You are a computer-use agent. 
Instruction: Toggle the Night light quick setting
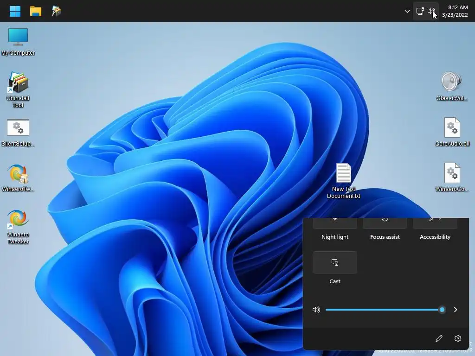(335, 223)
